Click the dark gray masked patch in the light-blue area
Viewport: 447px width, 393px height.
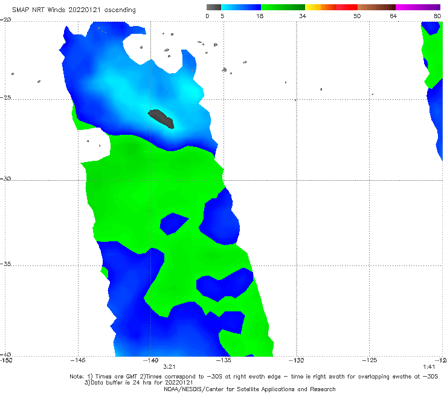point(161,119)
